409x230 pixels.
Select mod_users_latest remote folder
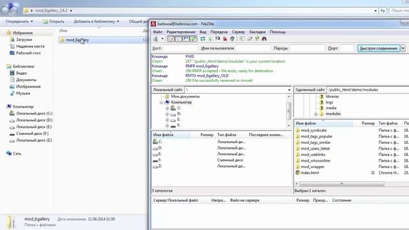pyautogui.click(x=315, y=148)
